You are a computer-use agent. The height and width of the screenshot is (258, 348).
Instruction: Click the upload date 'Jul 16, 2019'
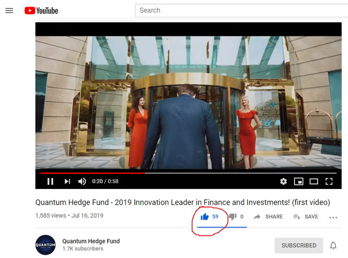[x=88, y=216]
